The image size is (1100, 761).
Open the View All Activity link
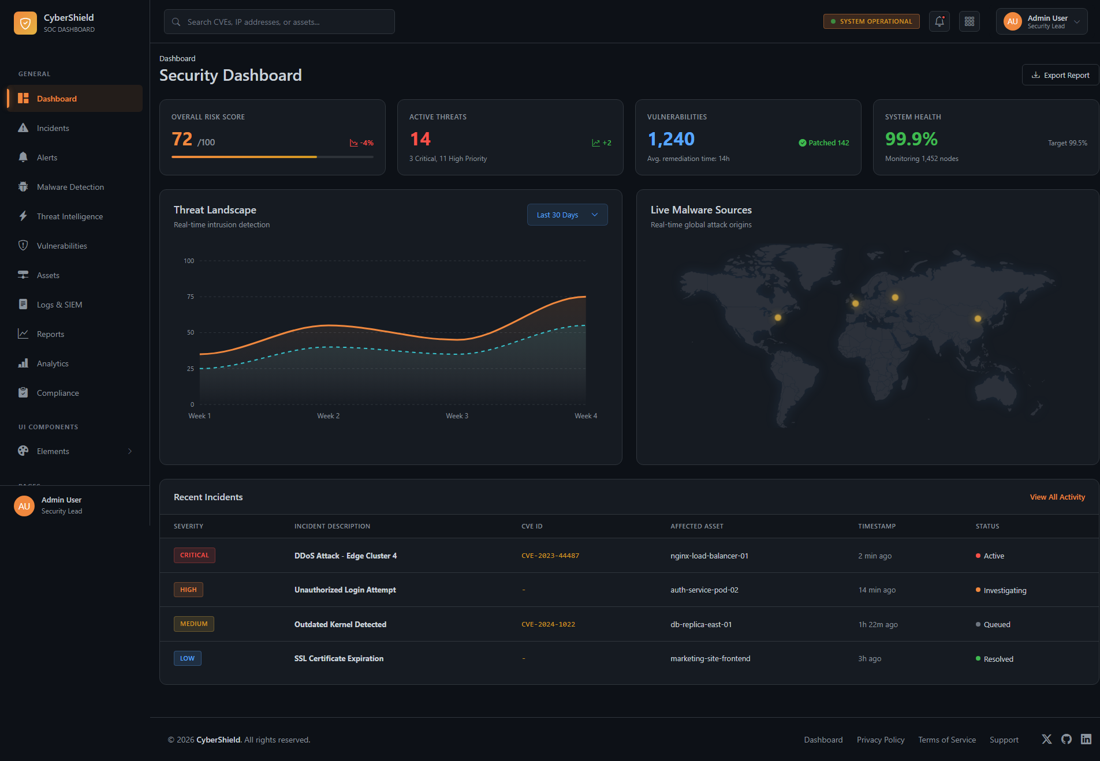pos(1057,497)
